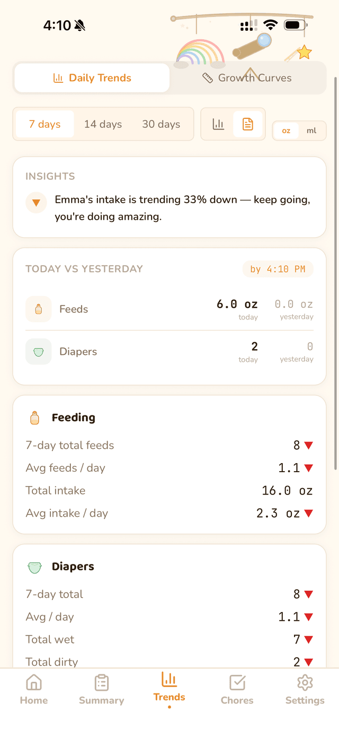Open the Trends tab in bottom bar
The image size is (339, 738).
[x=169, y=688]
